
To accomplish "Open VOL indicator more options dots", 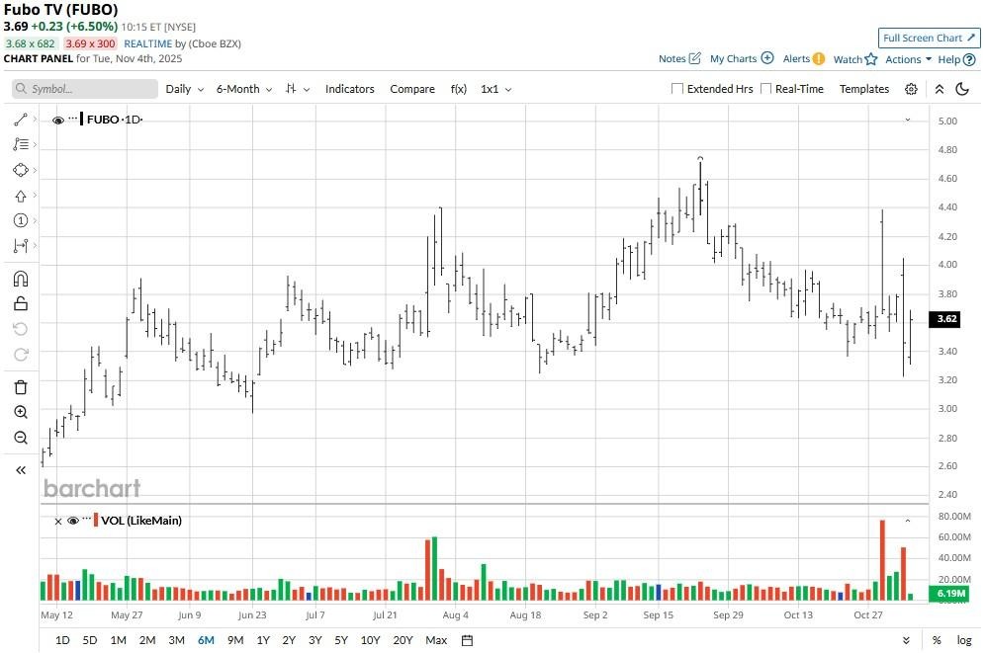I will tap(87, 519).
